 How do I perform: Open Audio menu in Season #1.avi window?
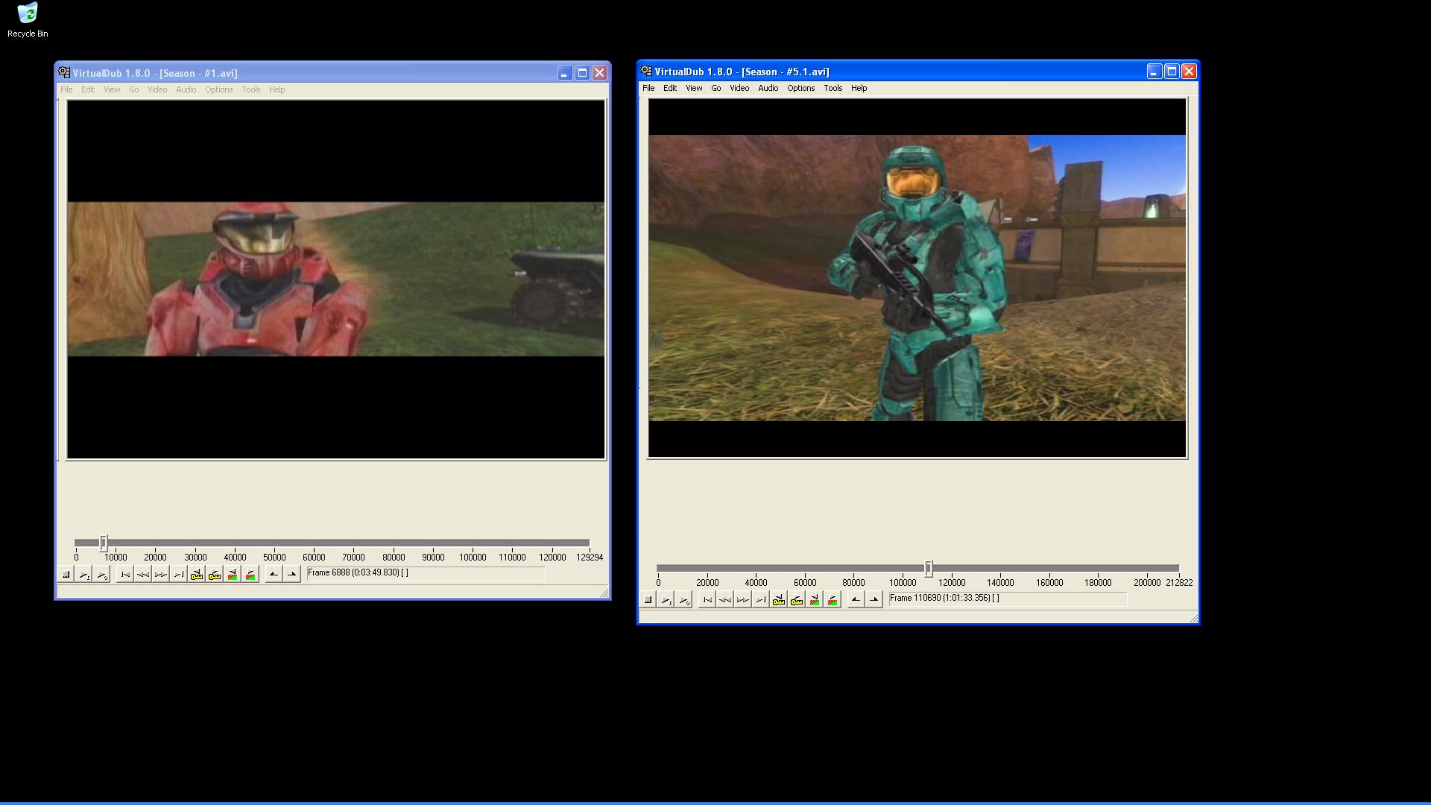(186, 89)
